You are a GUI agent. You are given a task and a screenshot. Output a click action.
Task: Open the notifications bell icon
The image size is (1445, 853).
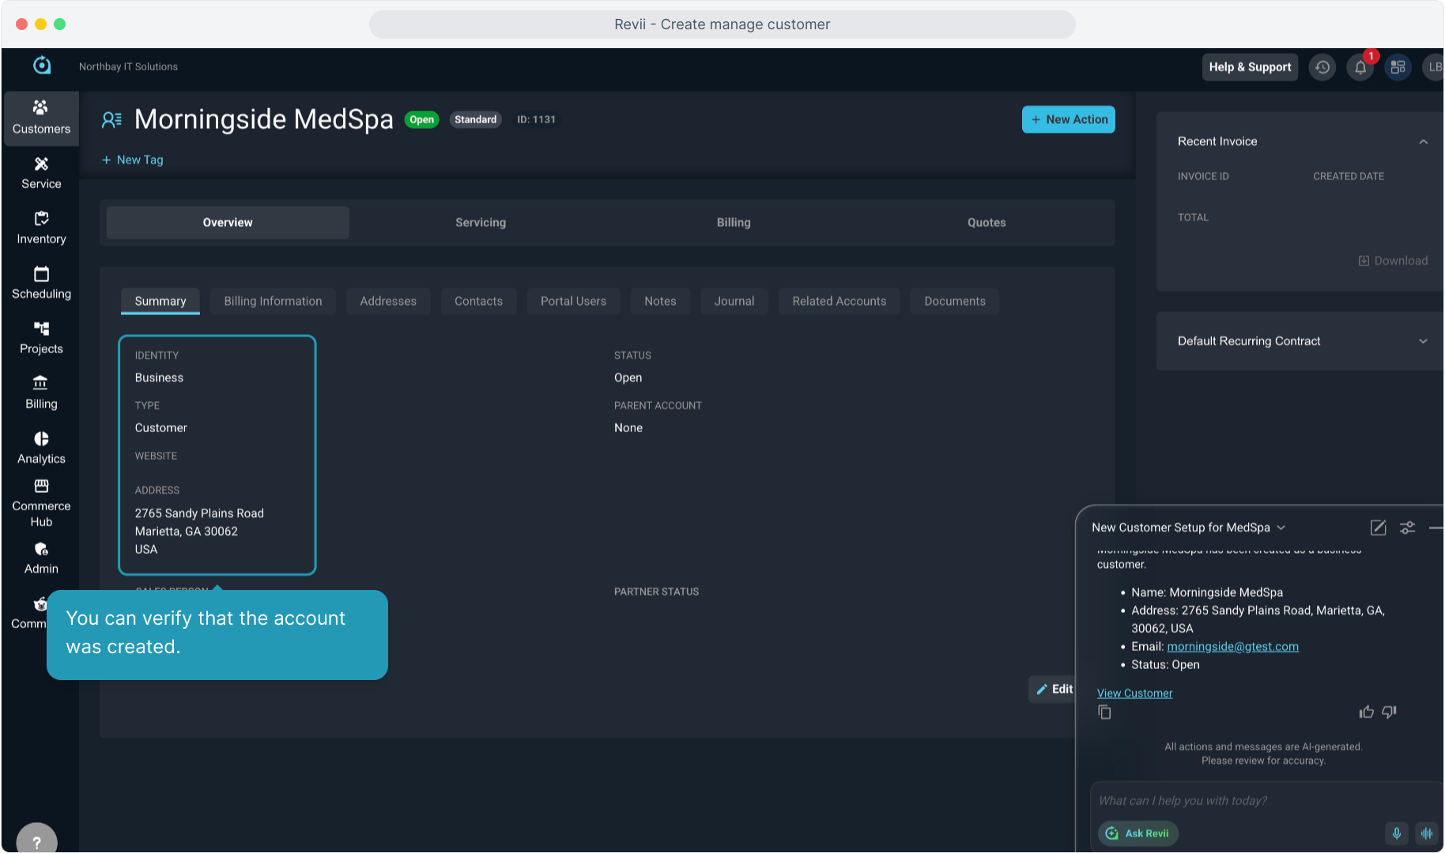point(1360,67)
